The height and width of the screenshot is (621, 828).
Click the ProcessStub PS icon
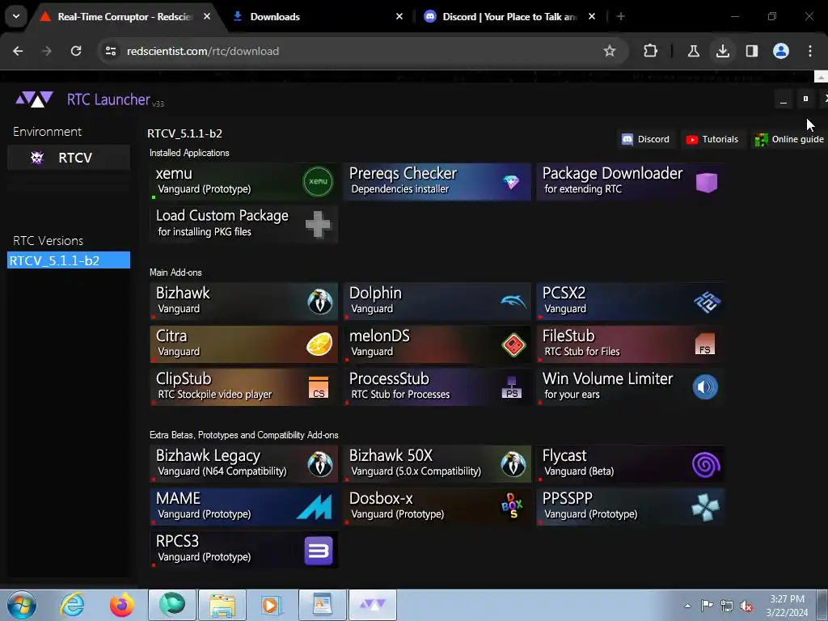pyautogui.click(x=512, y=387)
